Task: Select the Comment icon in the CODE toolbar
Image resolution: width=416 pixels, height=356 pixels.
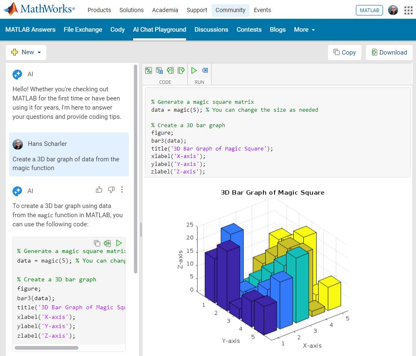Action: tap(149, 70)
